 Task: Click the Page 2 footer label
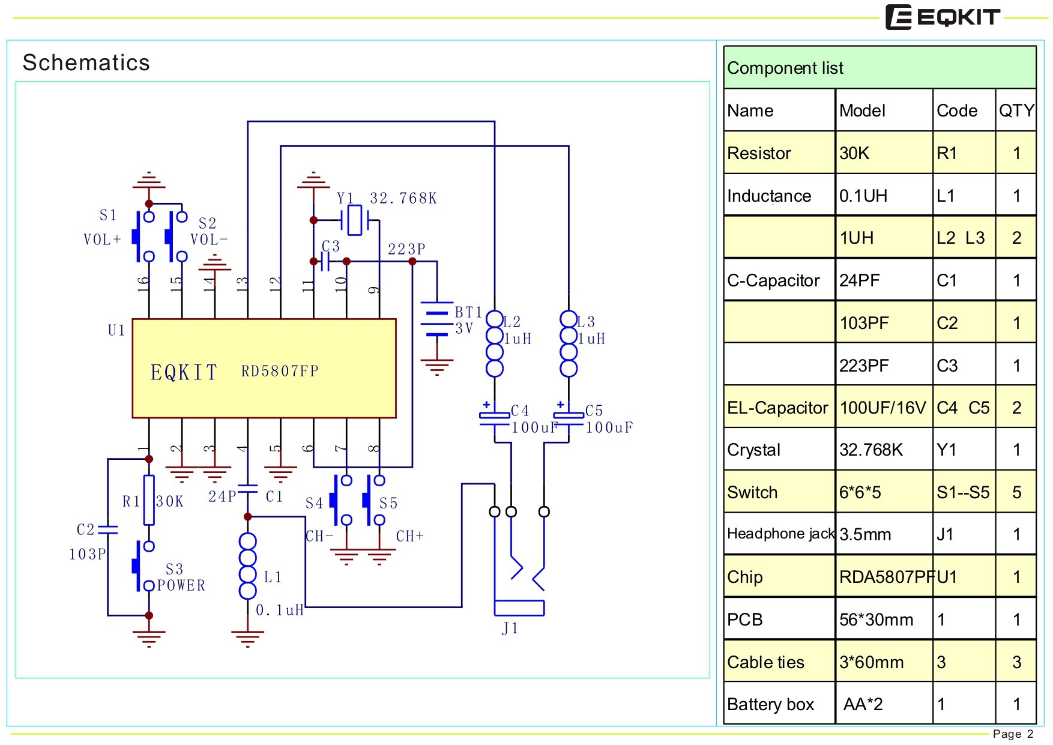(x=1013, y=734)
